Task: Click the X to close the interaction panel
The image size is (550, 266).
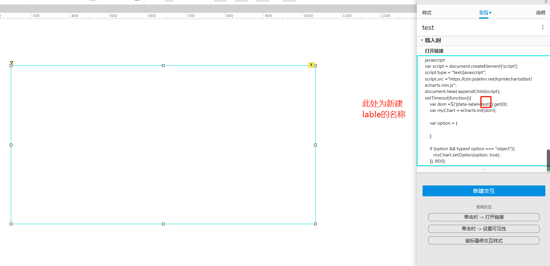Action: [546, 2]
